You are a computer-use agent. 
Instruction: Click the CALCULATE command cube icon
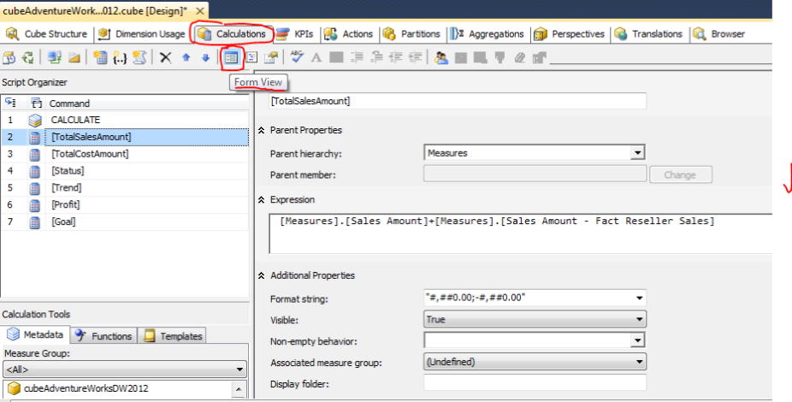pos(35,121)
